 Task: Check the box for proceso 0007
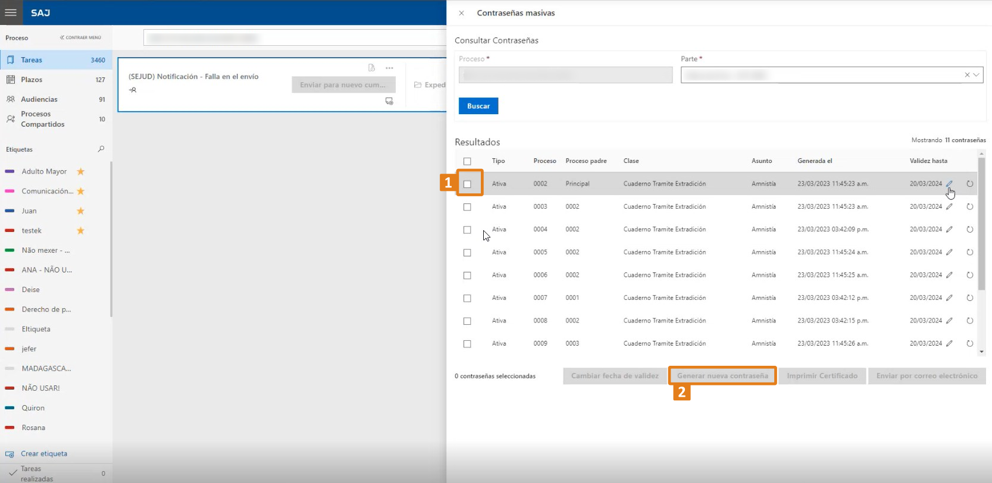(x=467, y=298)
